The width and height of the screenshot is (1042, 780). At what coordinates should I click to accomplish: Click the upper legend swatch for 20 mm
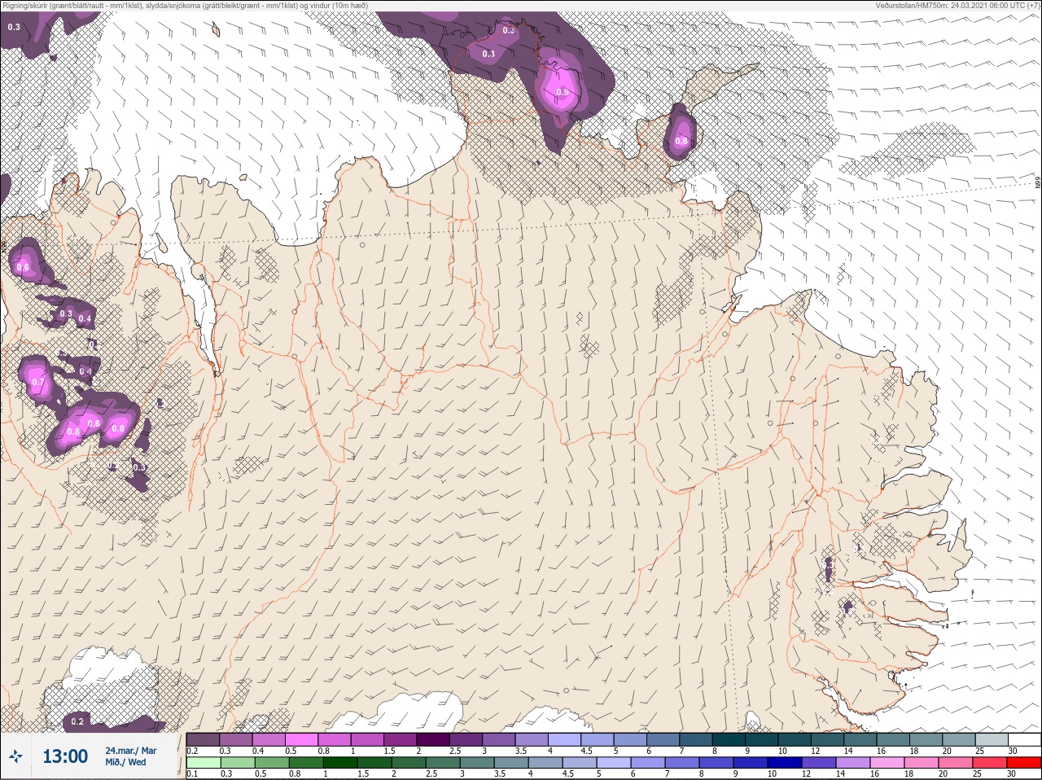click(x=961, y=739)
